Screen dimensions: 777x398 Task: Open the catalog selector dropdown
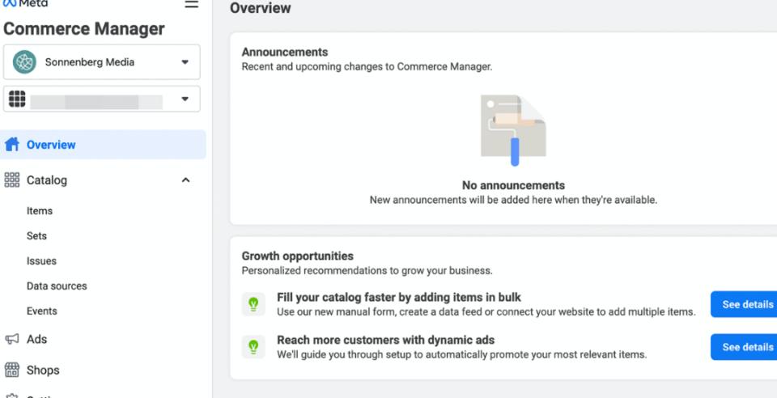(102, 99)
